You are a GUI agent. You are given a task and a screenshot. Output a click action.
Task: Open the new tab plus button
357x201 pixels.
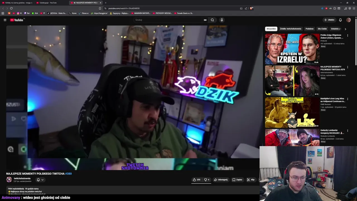coord(105,3)
